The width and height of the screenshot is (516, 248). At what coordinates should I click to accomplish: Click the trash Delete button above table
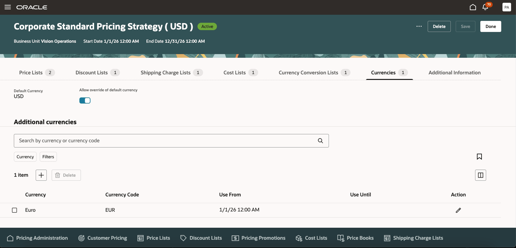(x=66, y=175)
